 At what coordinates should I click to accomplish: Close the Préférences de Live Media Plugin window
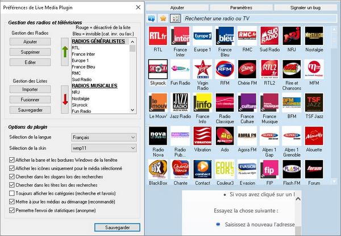138,7
